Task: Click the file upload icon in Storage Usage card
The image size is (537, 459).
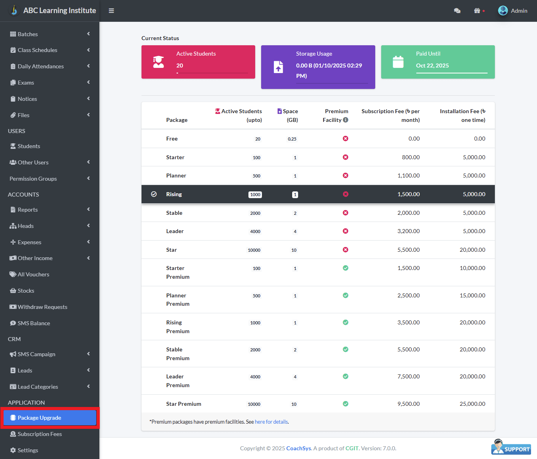Action: click(x=278, y=67)
